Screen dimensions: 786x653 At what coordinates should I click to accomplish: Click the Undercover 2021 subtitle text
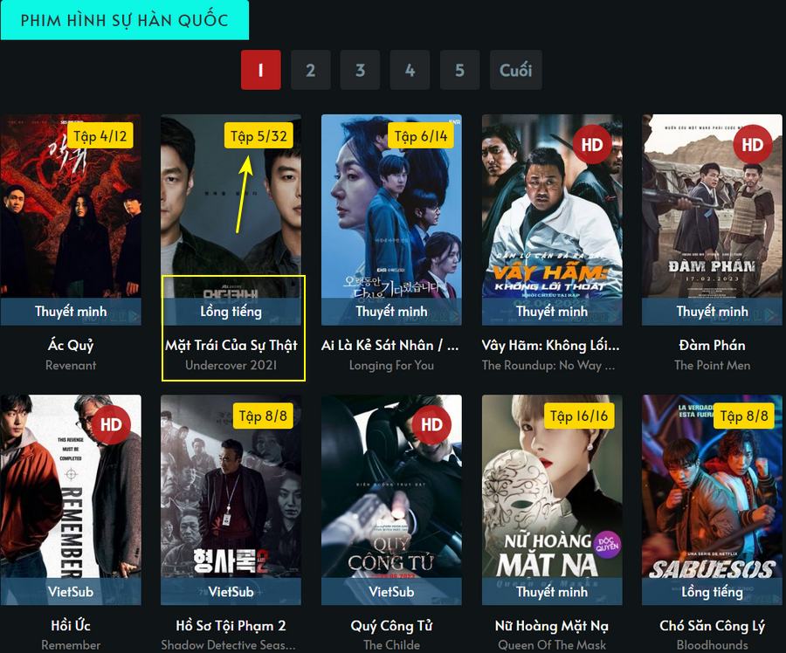click(231, 365)
